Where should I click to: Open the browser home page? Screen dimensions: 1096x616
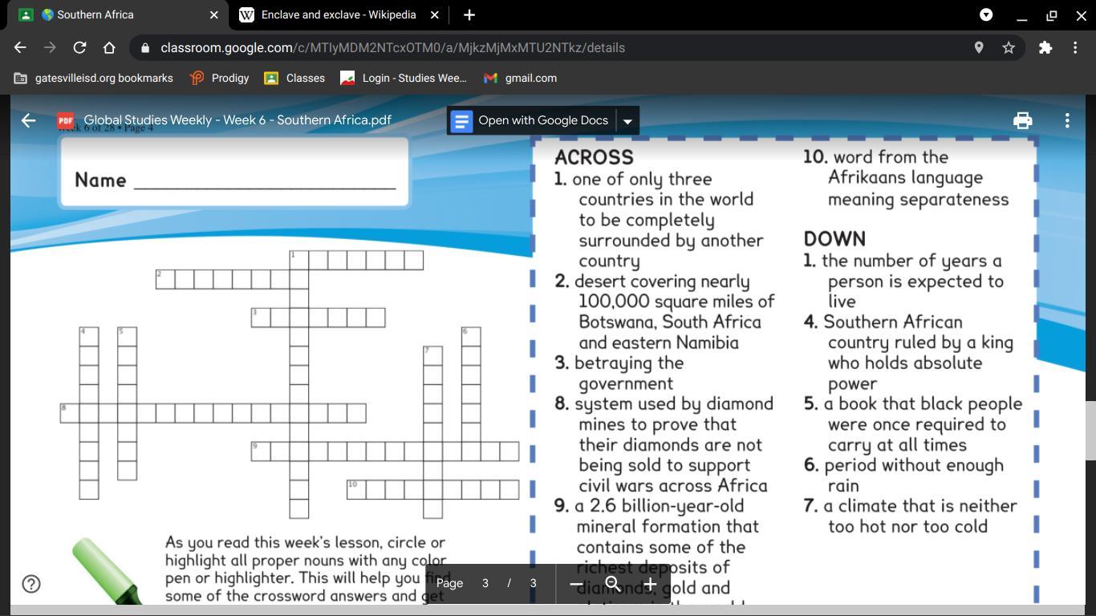[109, 47]
